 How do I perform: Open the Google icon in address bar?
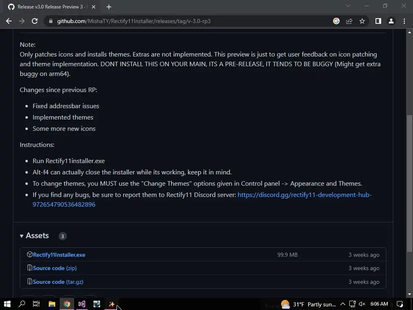[x=336, y=21]
